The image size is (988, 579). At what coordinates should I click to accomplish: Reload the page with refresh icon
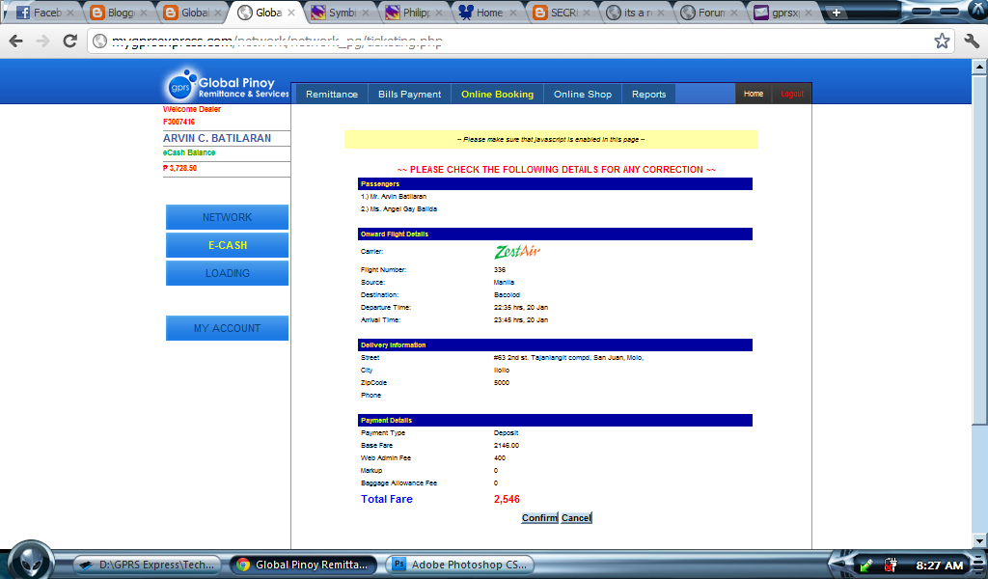click(x=69, y=41)
